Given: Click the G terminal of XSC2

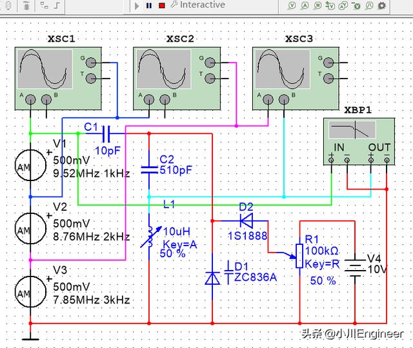Looking at the screenshot, I should pos(210,63).
